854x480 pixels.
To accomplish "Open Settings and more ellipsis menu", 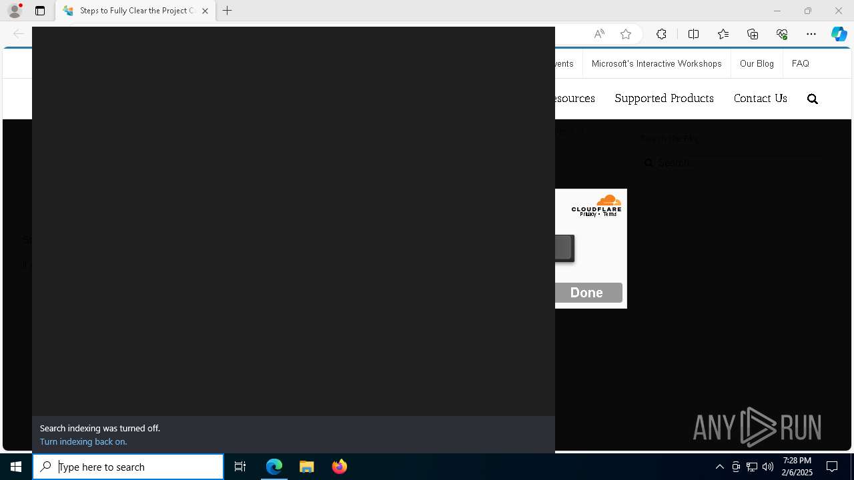I will pos(811,34).
